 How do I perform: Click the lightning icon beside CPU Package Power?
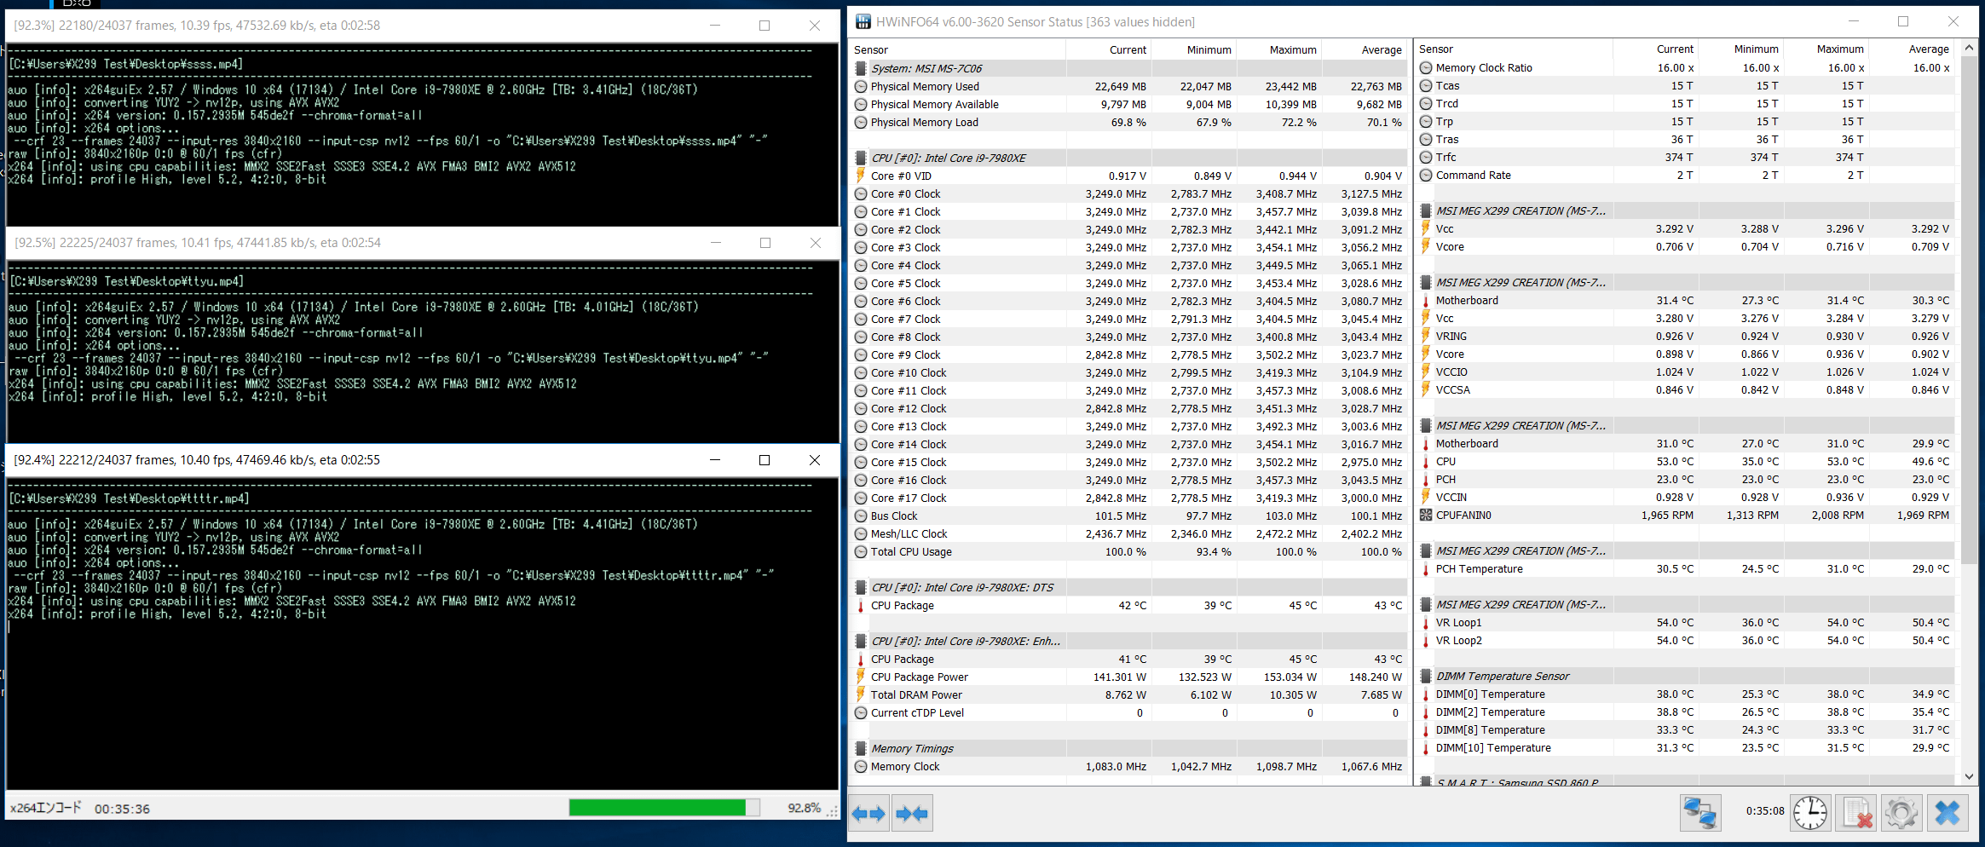pyautogui.click(x=861, y=677)
